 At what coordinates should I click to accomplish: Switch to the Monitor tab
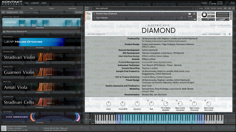[x=52, y=8]
